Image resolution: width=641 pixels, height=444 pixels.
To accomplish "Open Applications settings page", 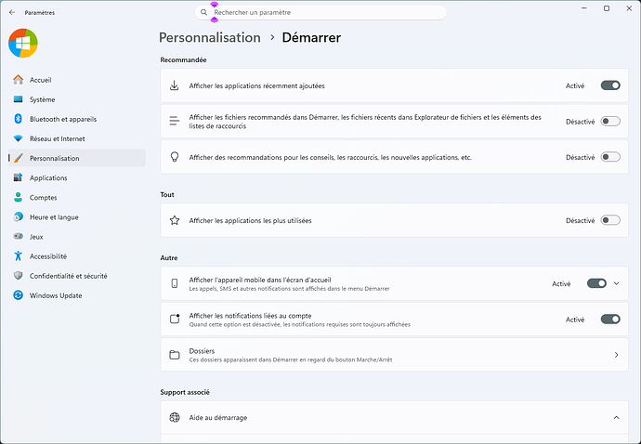I will tap(77, 177).
